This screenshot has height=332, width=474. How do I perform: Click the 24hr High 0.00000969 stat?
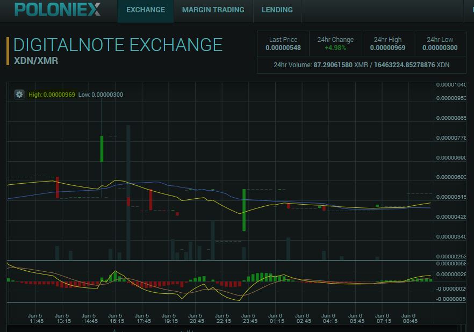[x=387, y=44]
